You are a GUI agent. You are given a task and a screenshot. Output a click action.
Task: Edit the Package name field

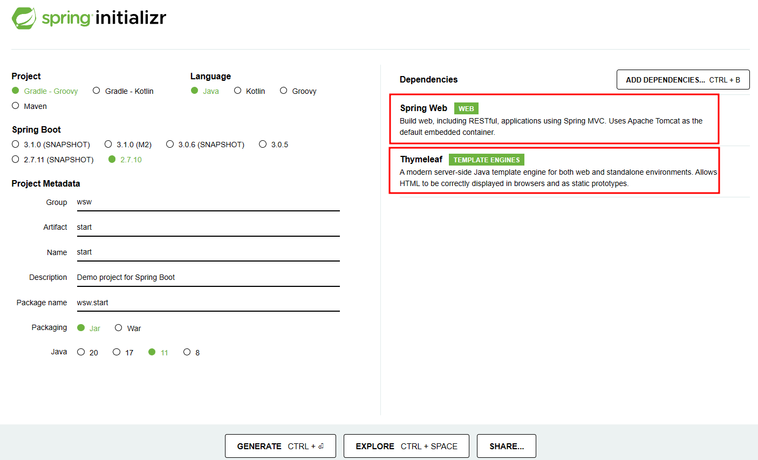coord(208,303)
